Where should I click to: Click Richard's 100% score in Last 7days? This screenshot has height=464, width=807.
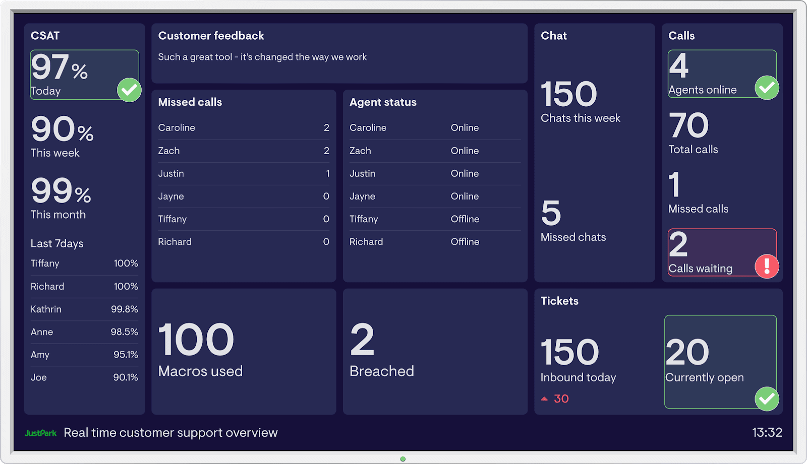(x=126, y=286)
